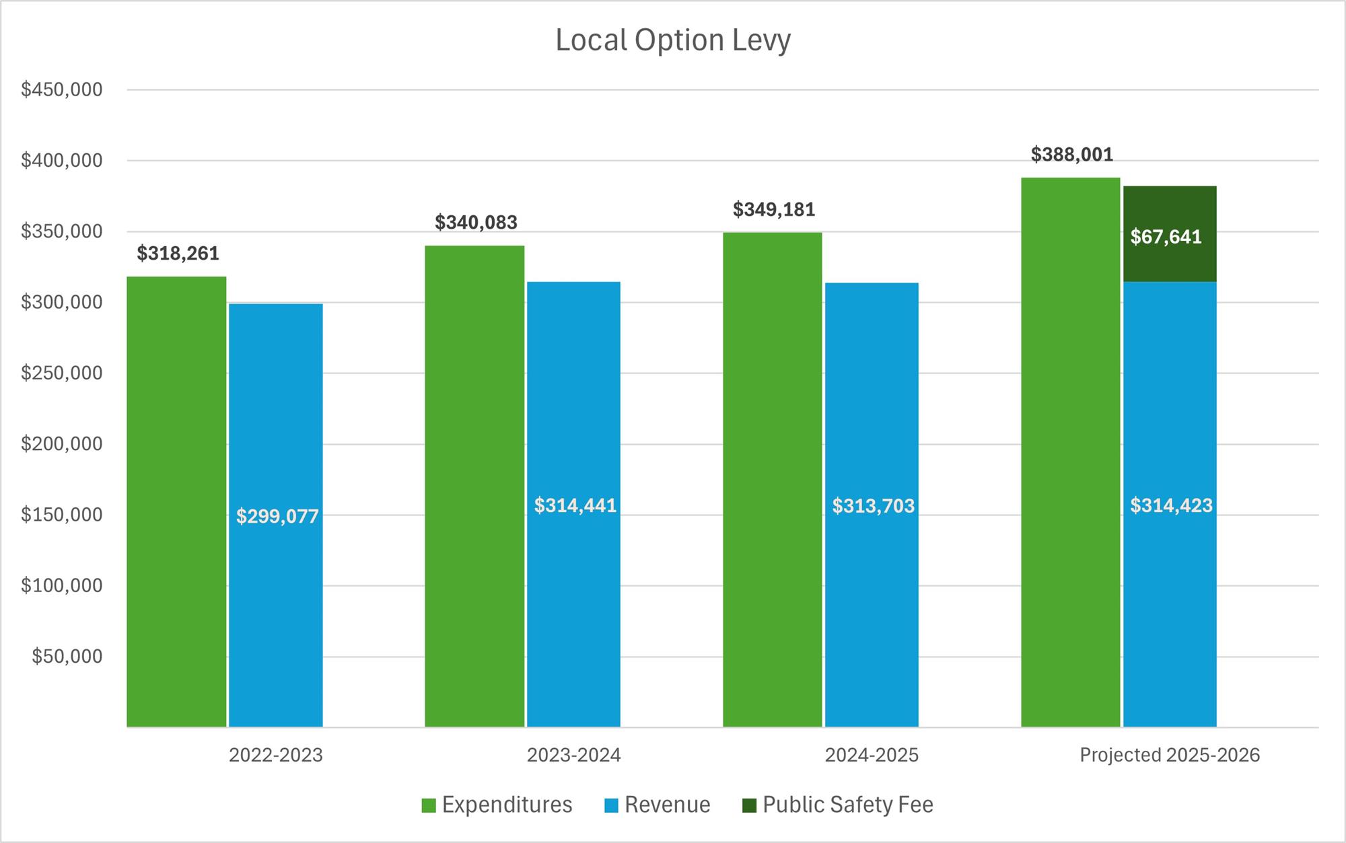Select the 2024-2025 axis category label
The width and height of the screenshot is (1346, 843).
point(872,756)
